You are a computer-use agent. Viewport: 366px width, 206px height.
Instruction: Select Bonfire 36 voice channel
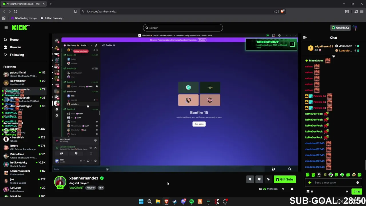coord(71,69)
